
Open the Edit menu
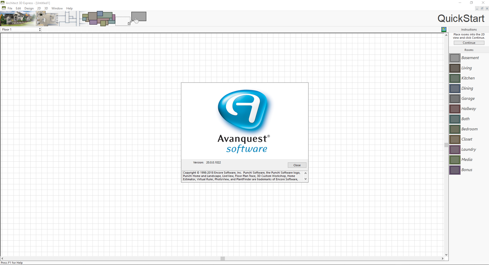(18, 8)
